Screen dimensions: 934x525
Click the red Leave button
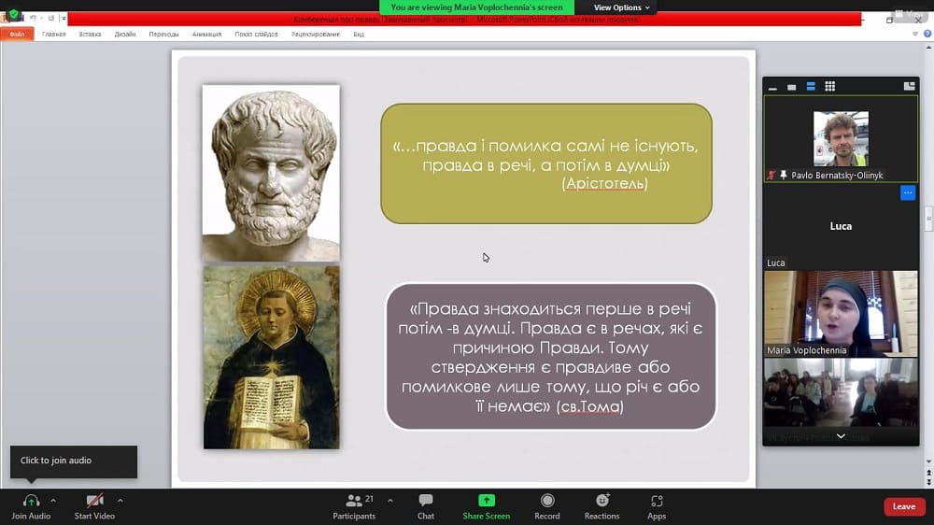click(x=904, y=506)
